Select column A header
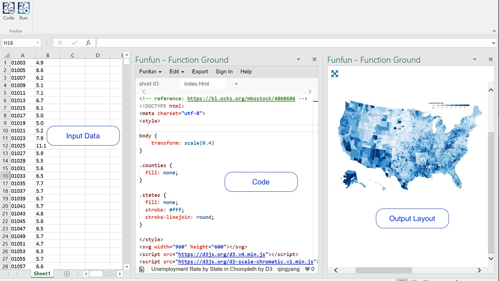The width and height of the screenshot is (499, 281). 23,55
